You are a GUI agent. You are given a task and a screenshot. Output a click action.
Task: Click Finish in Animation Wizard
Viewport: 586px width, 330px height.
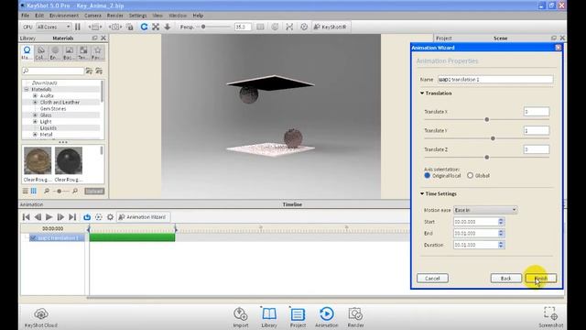click(541, 279)
